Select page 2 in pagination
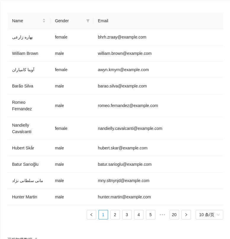 click(115, 215)
